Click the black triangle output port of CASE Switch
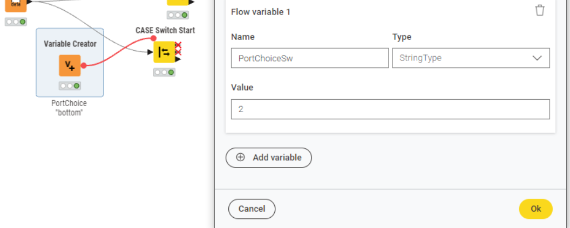 pos(178,59)
